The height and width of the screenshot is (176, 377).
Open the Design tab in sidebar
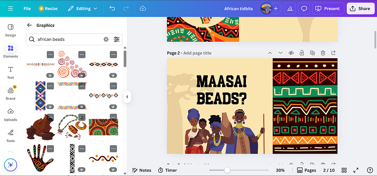coord(11,30)
